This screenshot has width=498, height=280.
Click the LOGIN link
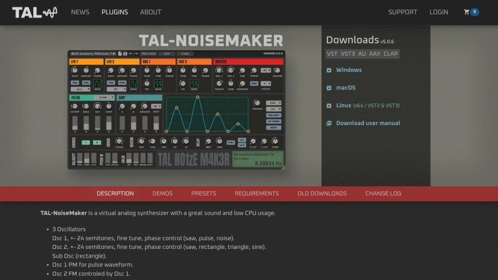(439, 12)
